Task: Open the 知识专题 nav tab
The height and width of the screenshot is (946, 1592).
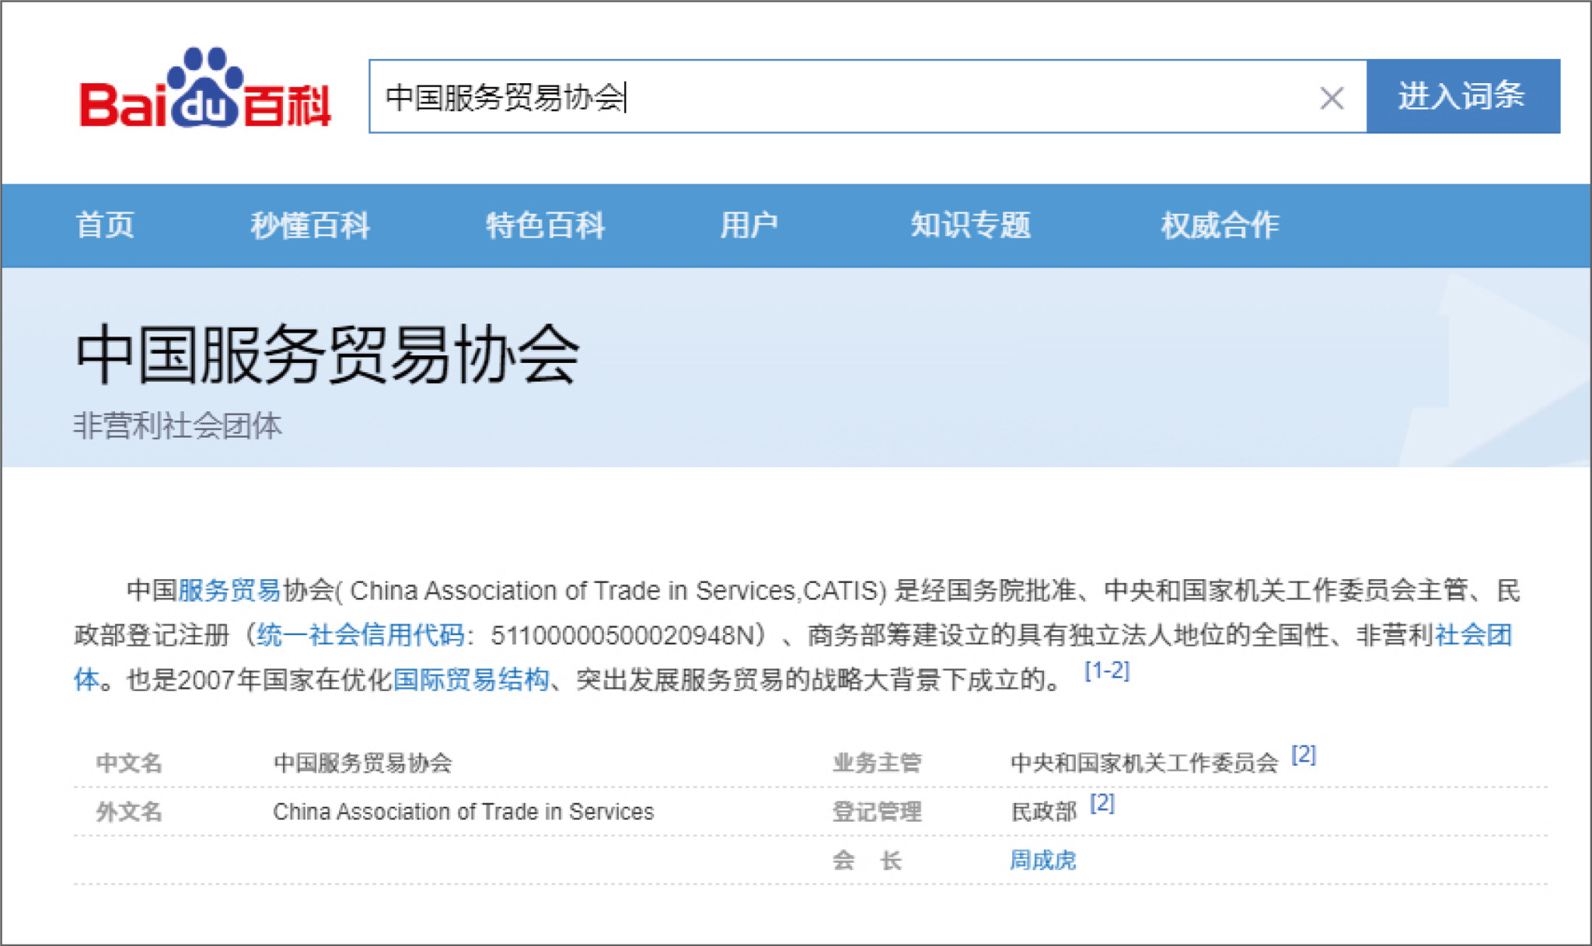Action: (x=970, y=225)
